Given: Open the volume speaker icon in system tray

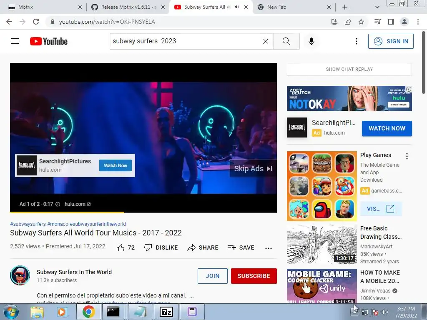Looking at the screenshot, I should coord(384,312).
